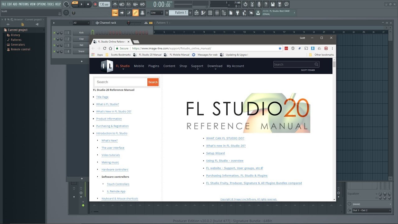Open the channel filter All dropdown
The width and height of the screenshot is (398, 224).
click(x=81, y=23)
